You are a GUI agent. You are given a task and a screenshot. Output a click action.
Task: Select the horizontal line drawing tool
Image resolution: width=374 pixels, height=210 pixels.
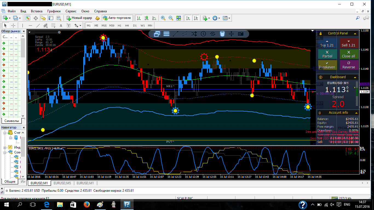coord(30,25)
